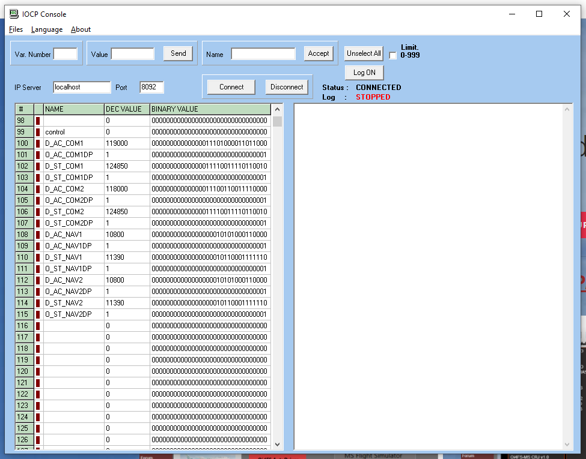Click the variable table scrollbar down arrow
This screenshot has height=459, width=586.
point(277,445)
